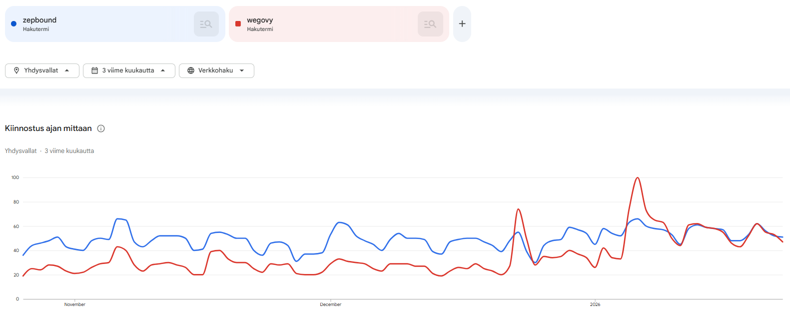Click the December label on the time axis

tap(330, 304)
